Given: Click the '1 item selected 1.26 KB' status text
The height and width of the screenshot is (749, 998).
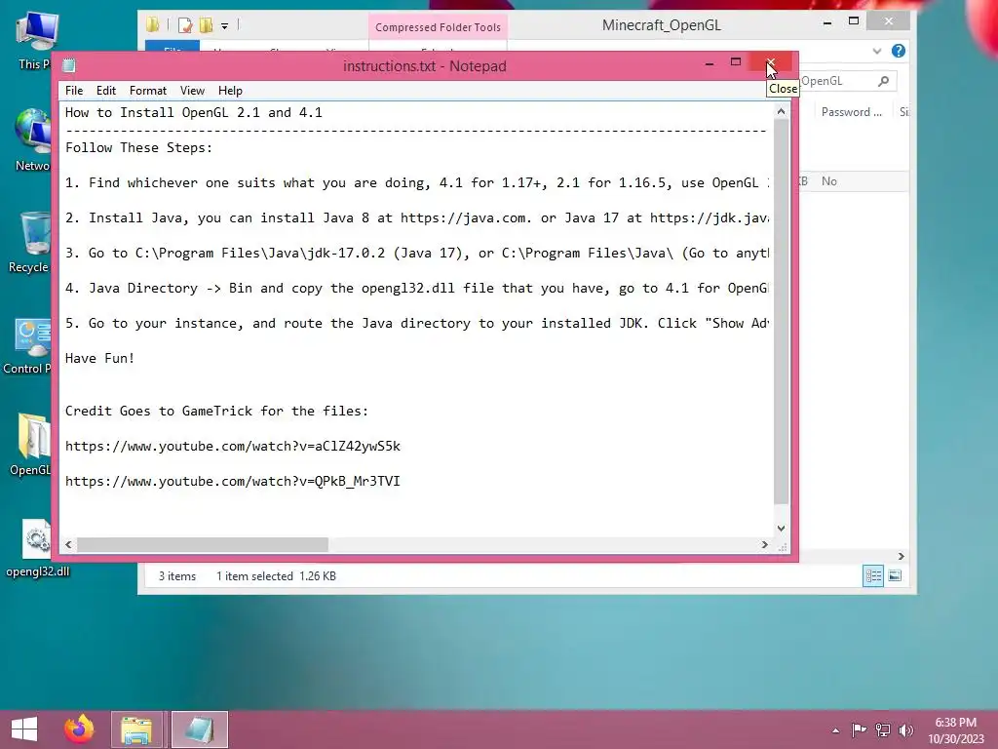Looking at the screenshot, I should click(x=276, y=576).
